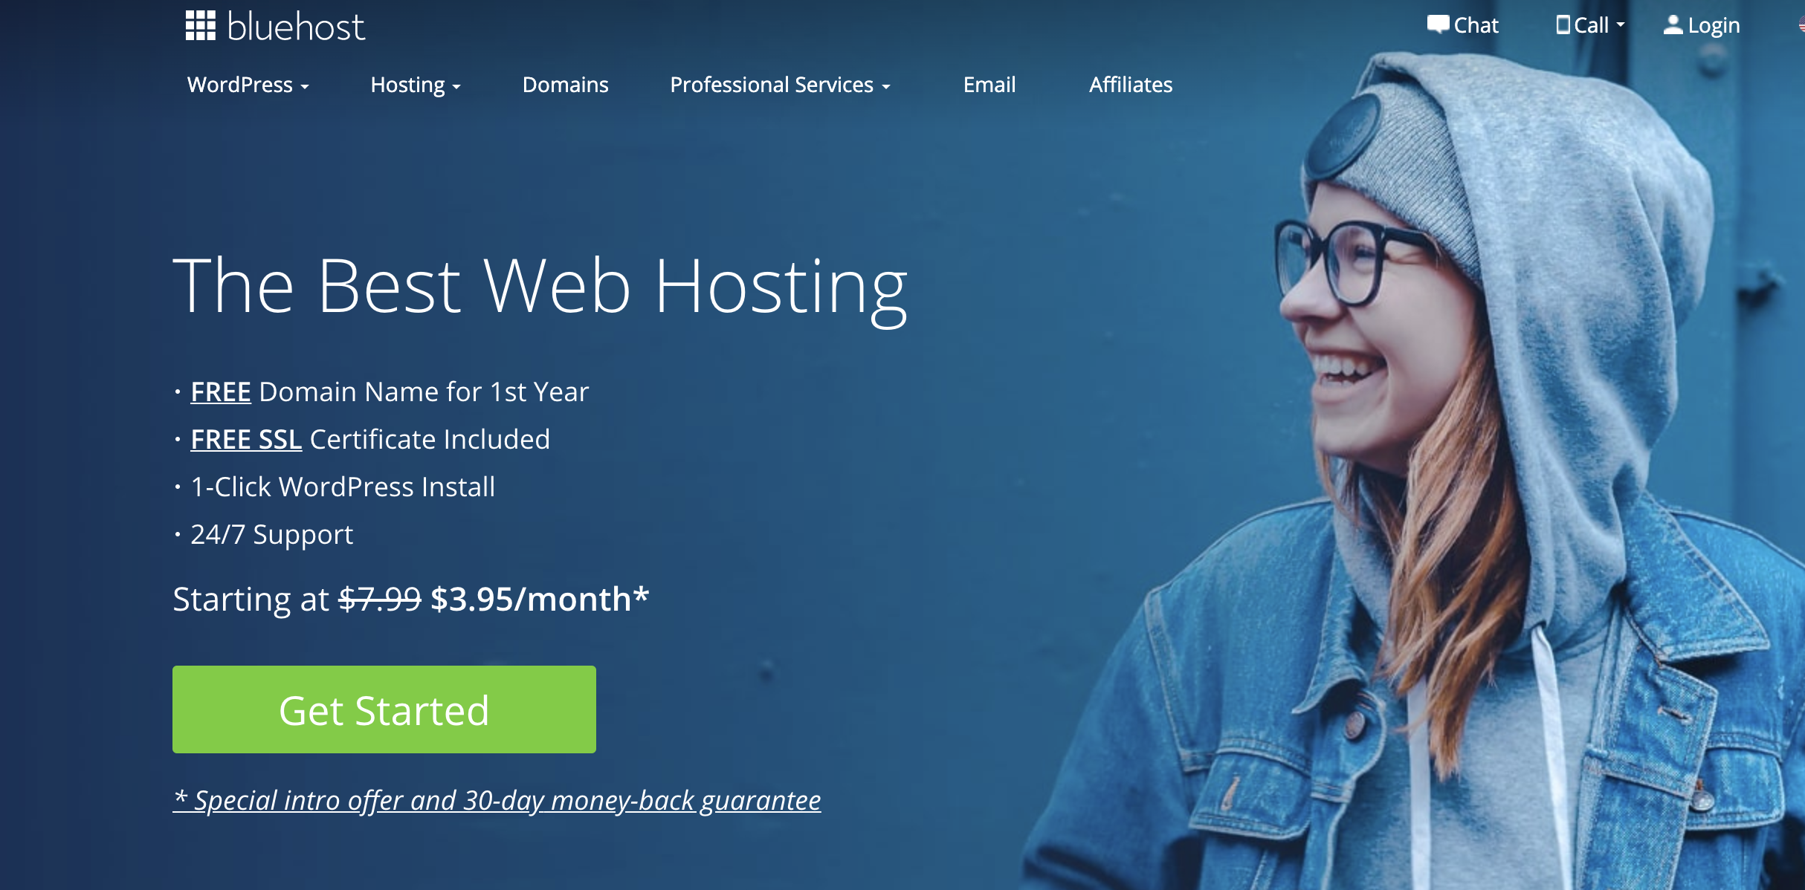Click the person icon beside Login
Screen dimensions: 1805x890
pos(1673,25)
